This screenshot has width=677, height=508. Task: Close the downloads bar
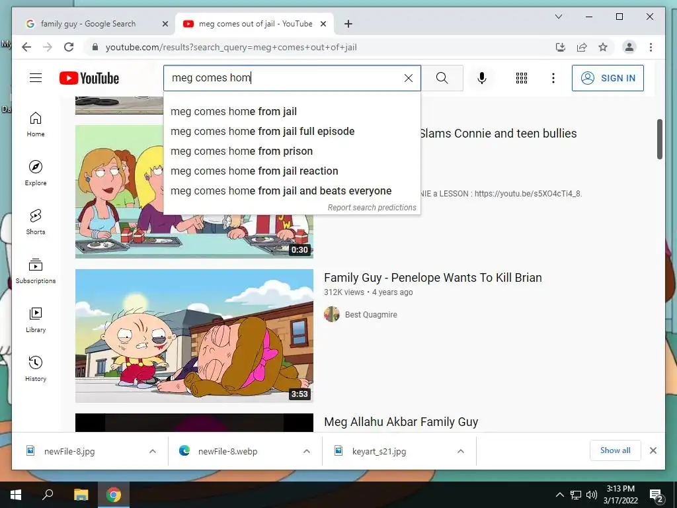653,450
